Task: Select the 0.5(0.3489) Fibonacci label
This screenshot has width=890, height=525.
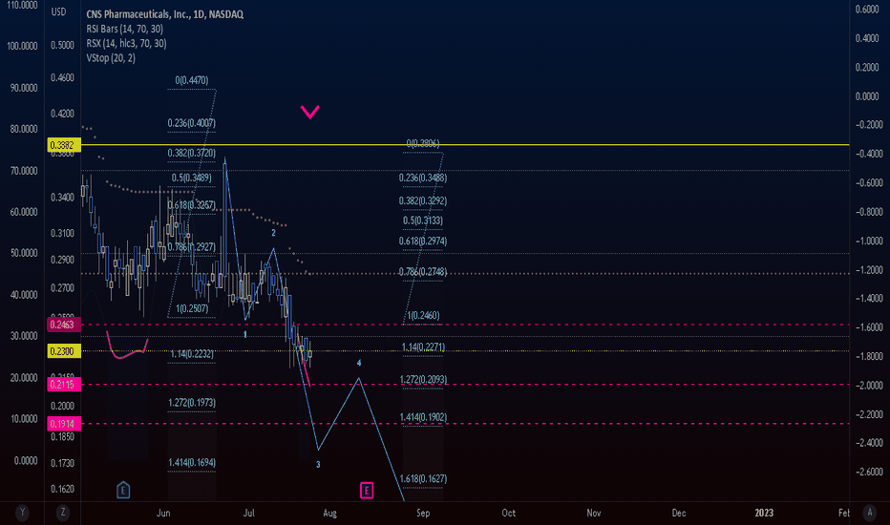Action: tap(192, 178)
